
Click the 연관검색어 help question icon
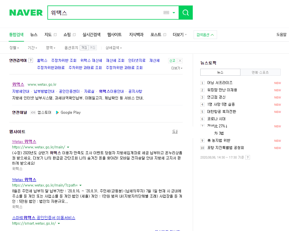[x=31, y=60]
